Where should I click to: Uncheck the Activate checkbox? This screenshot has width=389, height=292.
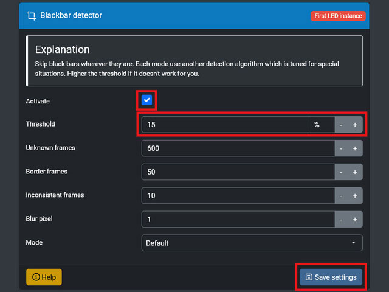[x=146, y=100]
